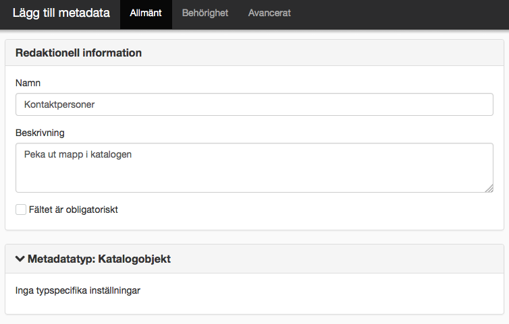Click the 'Metadatatyp: Katalogobjekt' heading text
The width and height of the screenshot is (509, 324).
(99, 259)
